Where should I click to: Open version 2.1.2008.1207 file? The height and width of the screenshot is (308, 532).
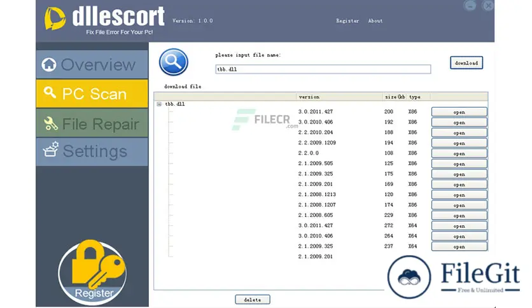[459, 205]
